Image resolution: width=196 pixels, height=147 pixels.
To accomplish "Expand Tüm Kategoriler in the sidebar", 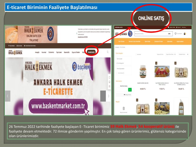I will [120, 63].
